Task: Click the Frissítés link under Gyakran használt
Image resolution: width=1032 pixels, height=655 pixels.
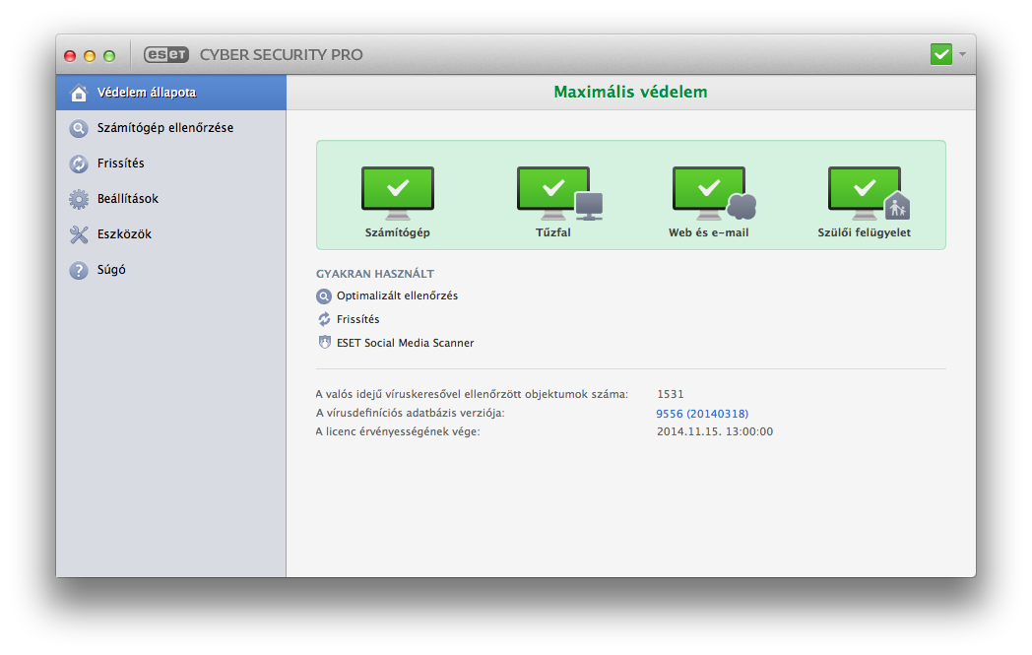Action: [x=358, y=319]
